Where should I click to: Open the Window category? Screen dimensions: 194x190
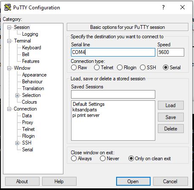point(22,68)
